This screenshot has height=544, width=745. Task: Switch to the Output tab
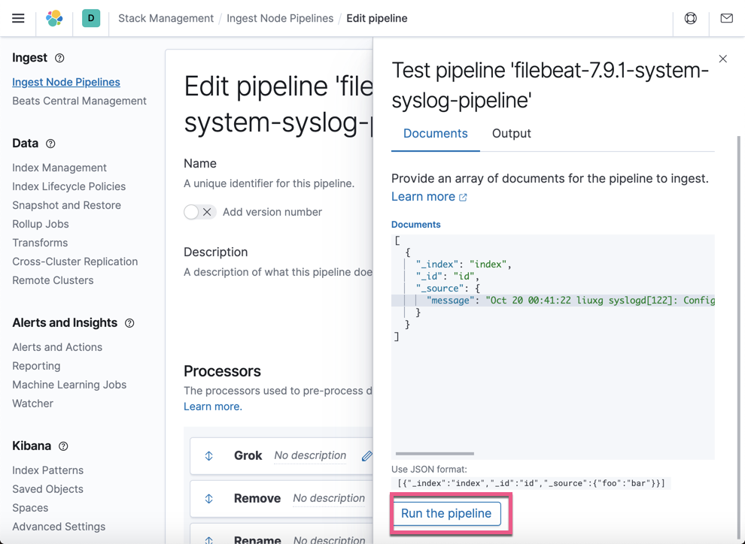click(511, 134)
